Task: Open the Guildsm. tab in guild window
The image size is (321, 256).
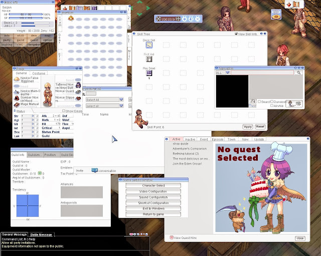Action: click(x=35, y=154)
